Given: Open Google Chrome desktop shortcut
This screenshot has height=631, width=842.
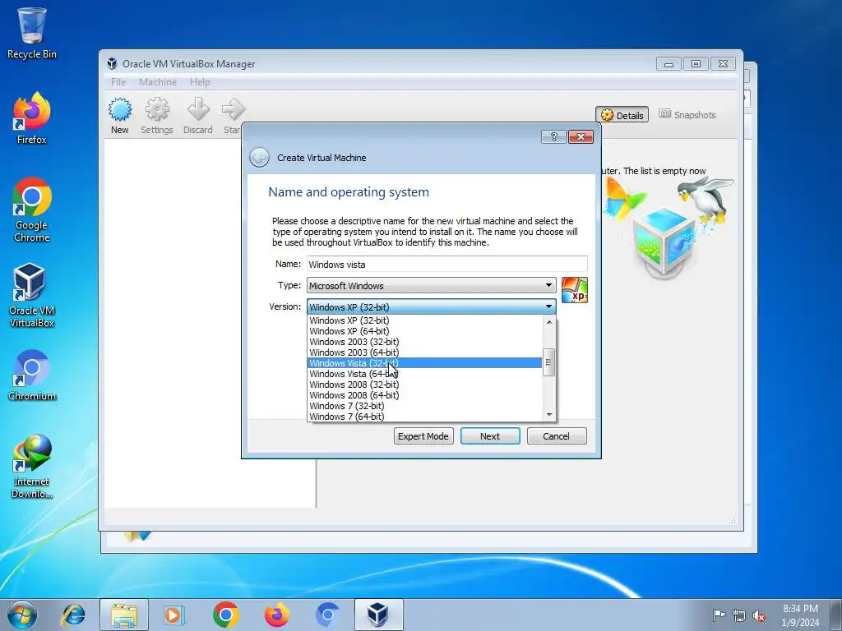Looking at the screenshot, I should click(x=32, y=210).
